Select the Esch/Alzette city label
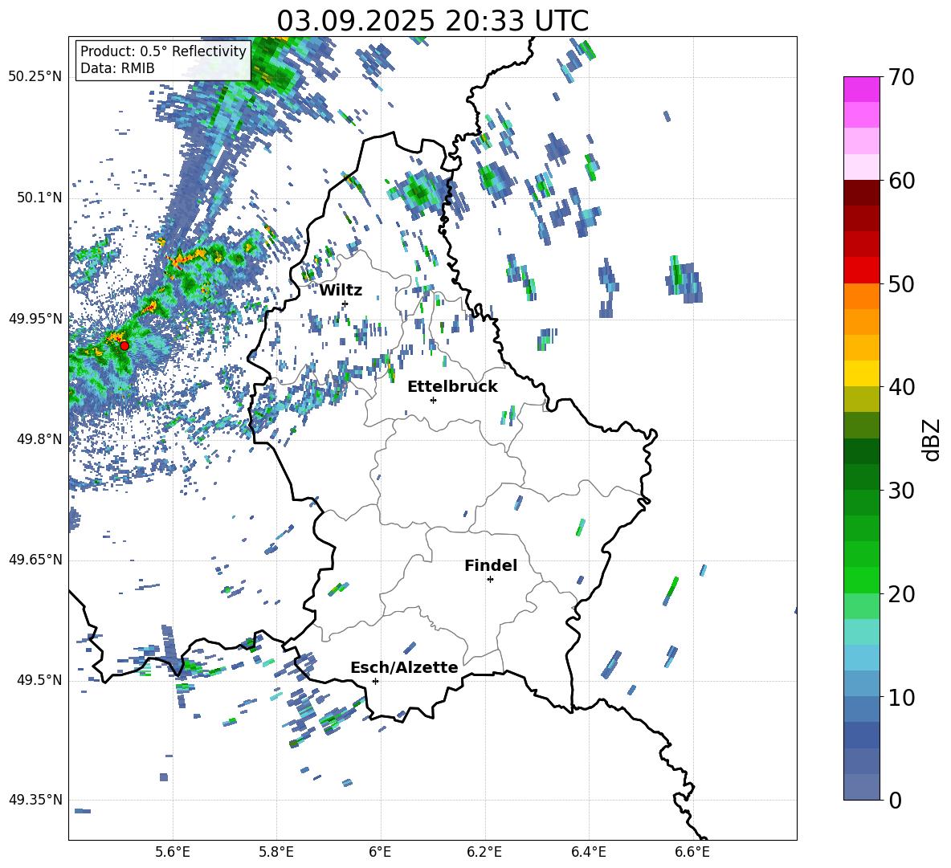This screenshot has width=951, height=868. coord(404,667)
